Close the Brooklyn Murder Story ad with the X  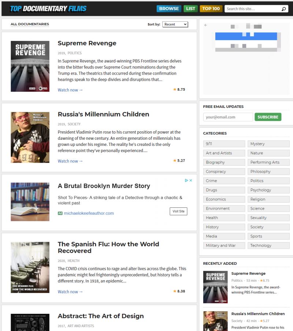pos(191,180)
